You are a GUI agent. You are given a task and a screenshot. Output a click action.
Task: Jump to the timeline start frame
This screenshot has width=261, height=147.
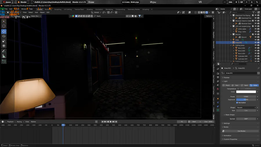click(x=102, y=122)
